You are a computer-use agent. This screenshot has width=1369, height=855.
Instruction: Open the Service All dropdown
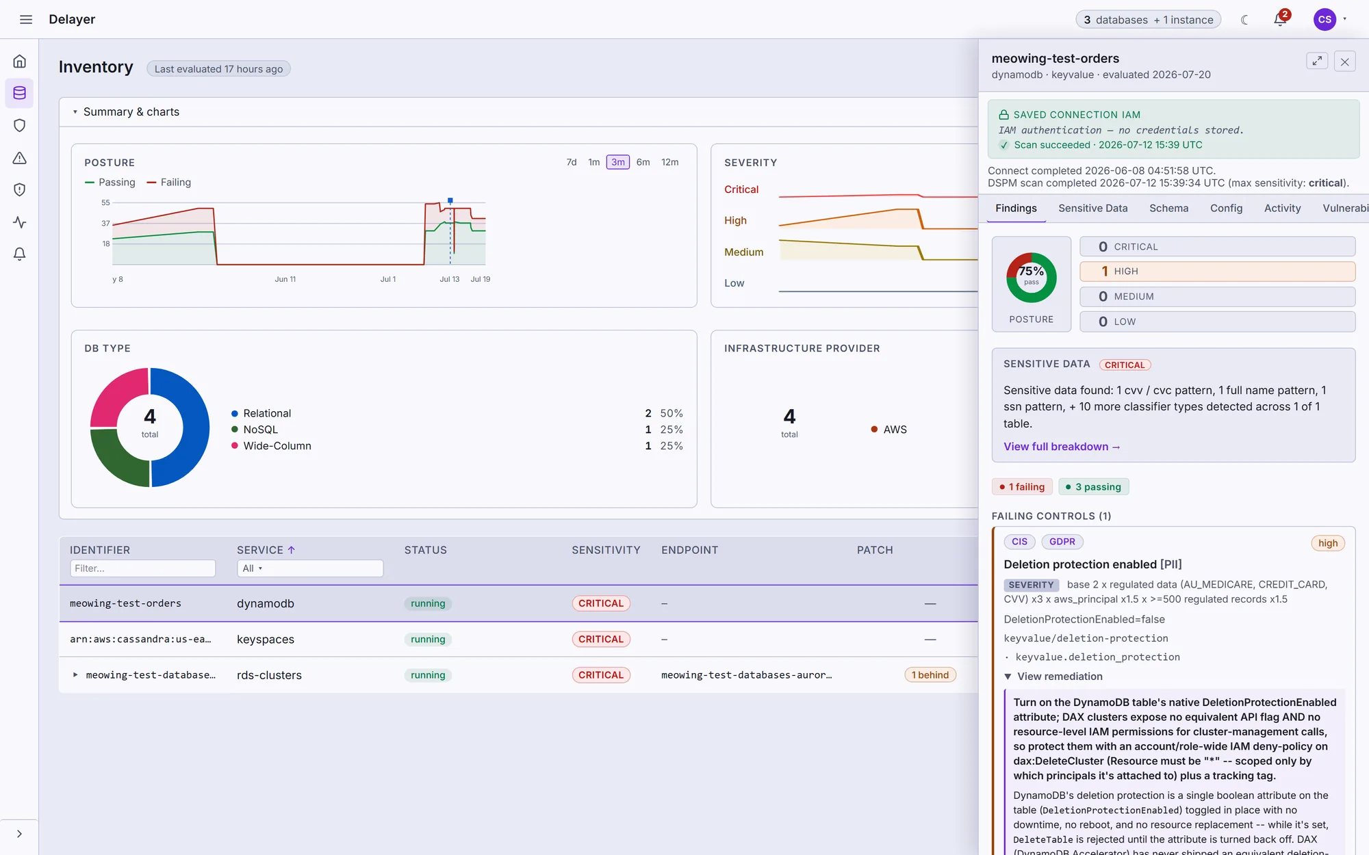coord(309,568)
